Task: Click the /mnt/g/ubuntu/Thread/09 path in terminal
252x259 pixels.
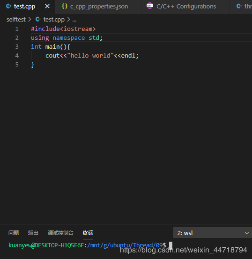Action: [x=125, y=245]
